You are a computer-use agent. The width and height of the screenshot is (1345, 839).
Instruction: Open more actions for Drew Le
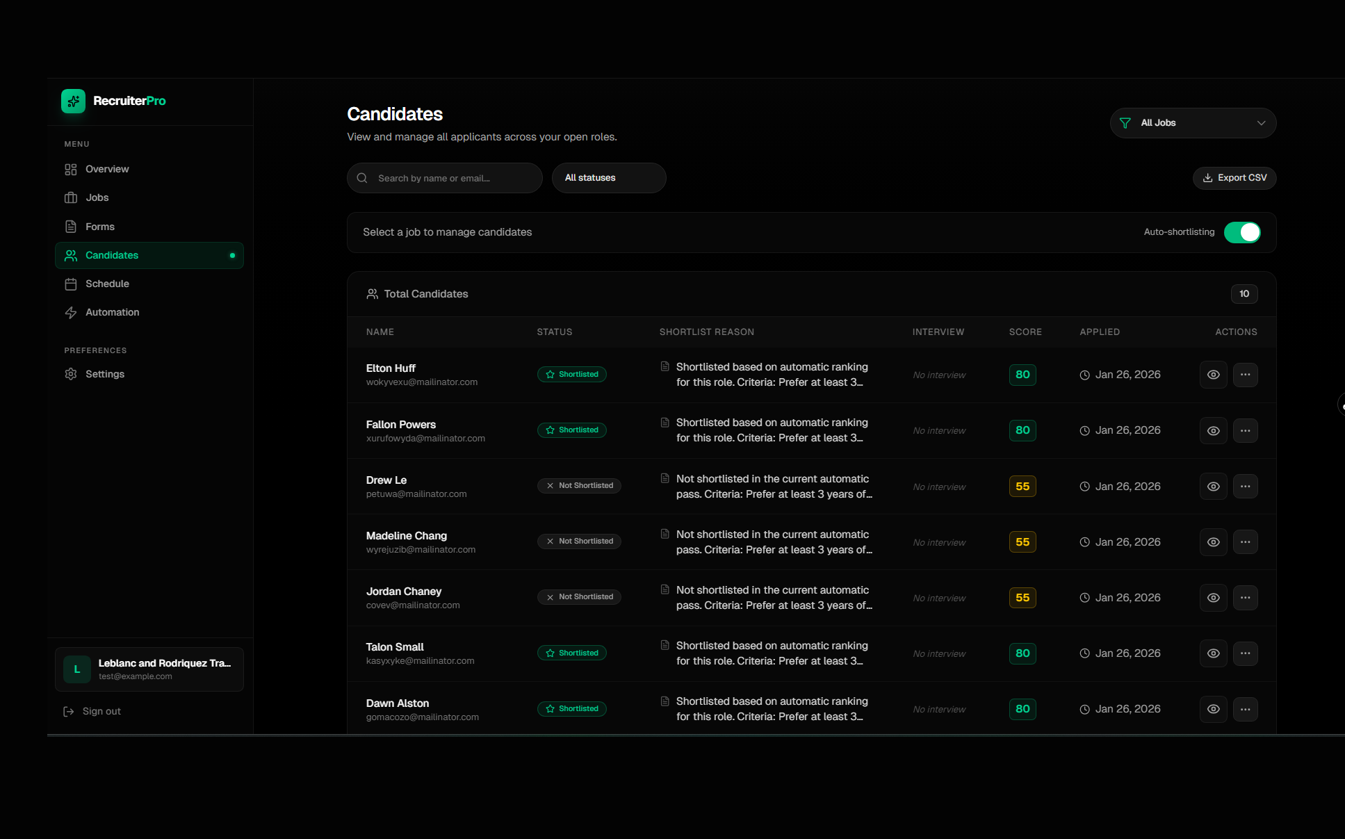[x=1245, y=487]
